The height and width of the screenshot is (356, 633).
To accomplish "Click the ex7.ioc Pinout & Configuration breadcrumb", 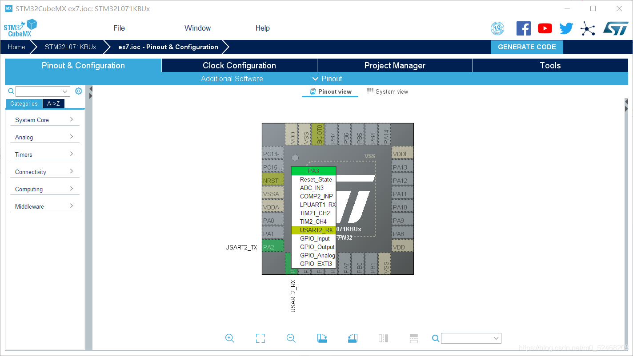I will [168, 47].
